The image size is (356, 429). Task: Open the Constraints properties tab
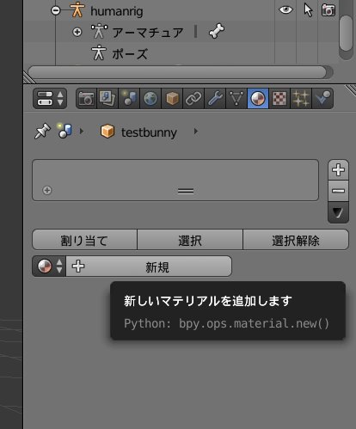tap(193, 99)
